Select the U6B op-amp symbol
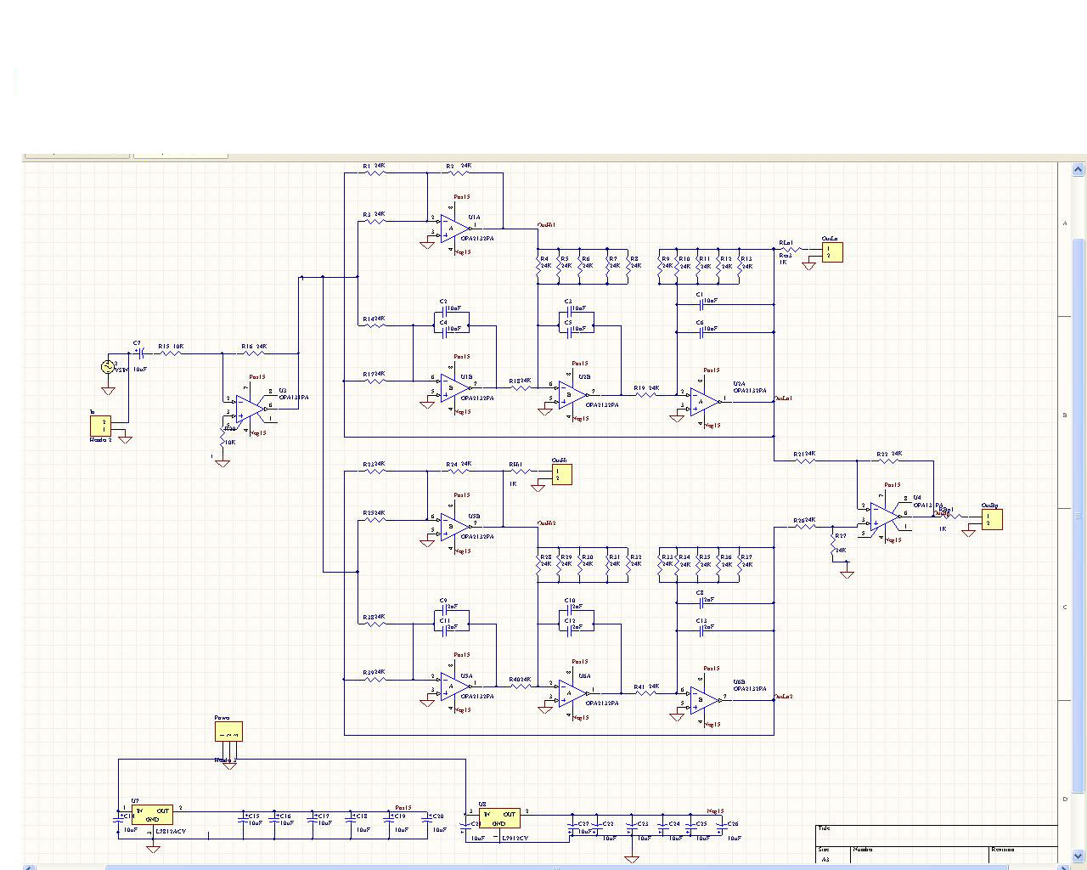This screenshot has height=870, width=1087. point(705,699)
